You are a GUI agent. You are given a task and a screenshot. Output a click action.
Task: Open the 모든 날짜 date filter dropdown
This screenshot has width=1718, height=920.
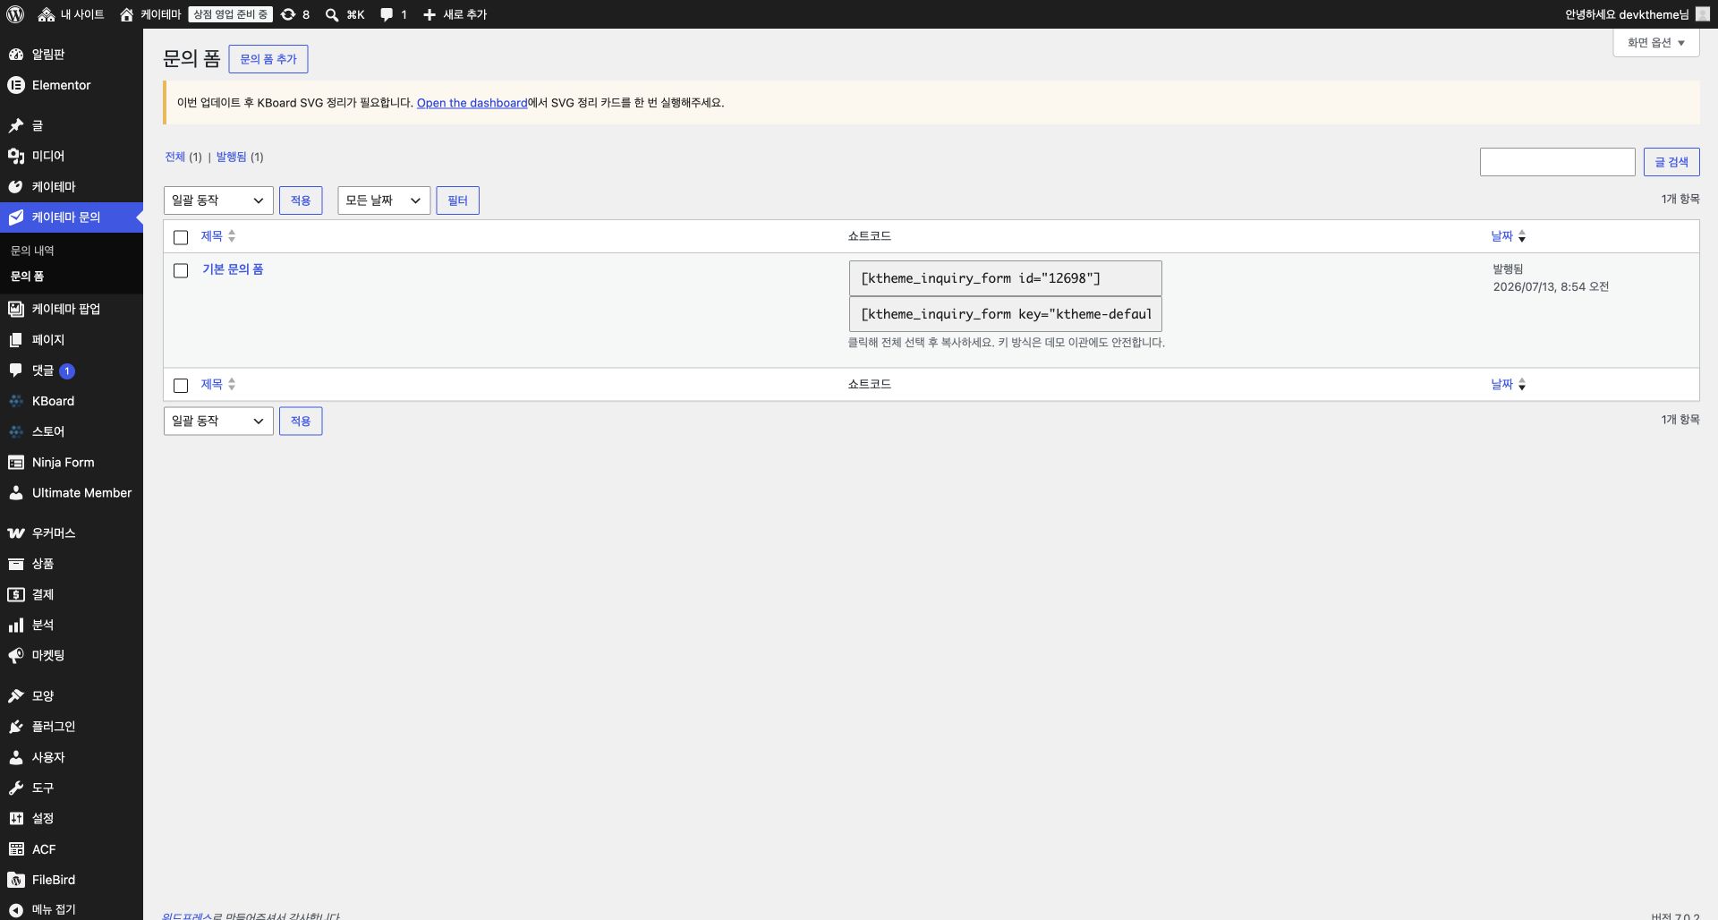[384, 200]
